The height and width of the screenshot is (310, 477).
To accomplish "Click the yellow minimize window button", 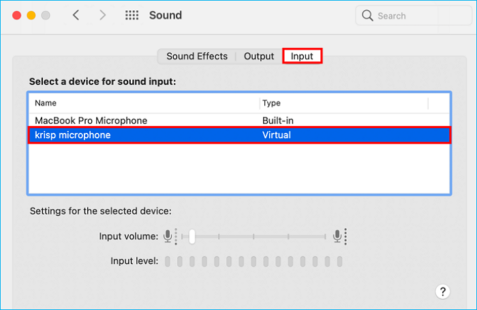I will (x=31, y=15).
